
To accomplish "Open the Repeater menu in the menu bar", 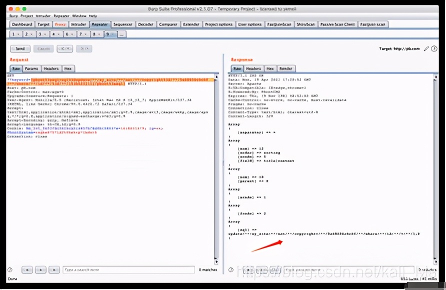I will coord(61,16).
